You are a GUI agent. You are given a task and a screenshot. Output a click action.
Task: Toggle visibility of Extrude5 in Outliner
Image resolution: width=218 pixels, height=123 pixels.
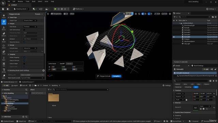coord(174,37)
